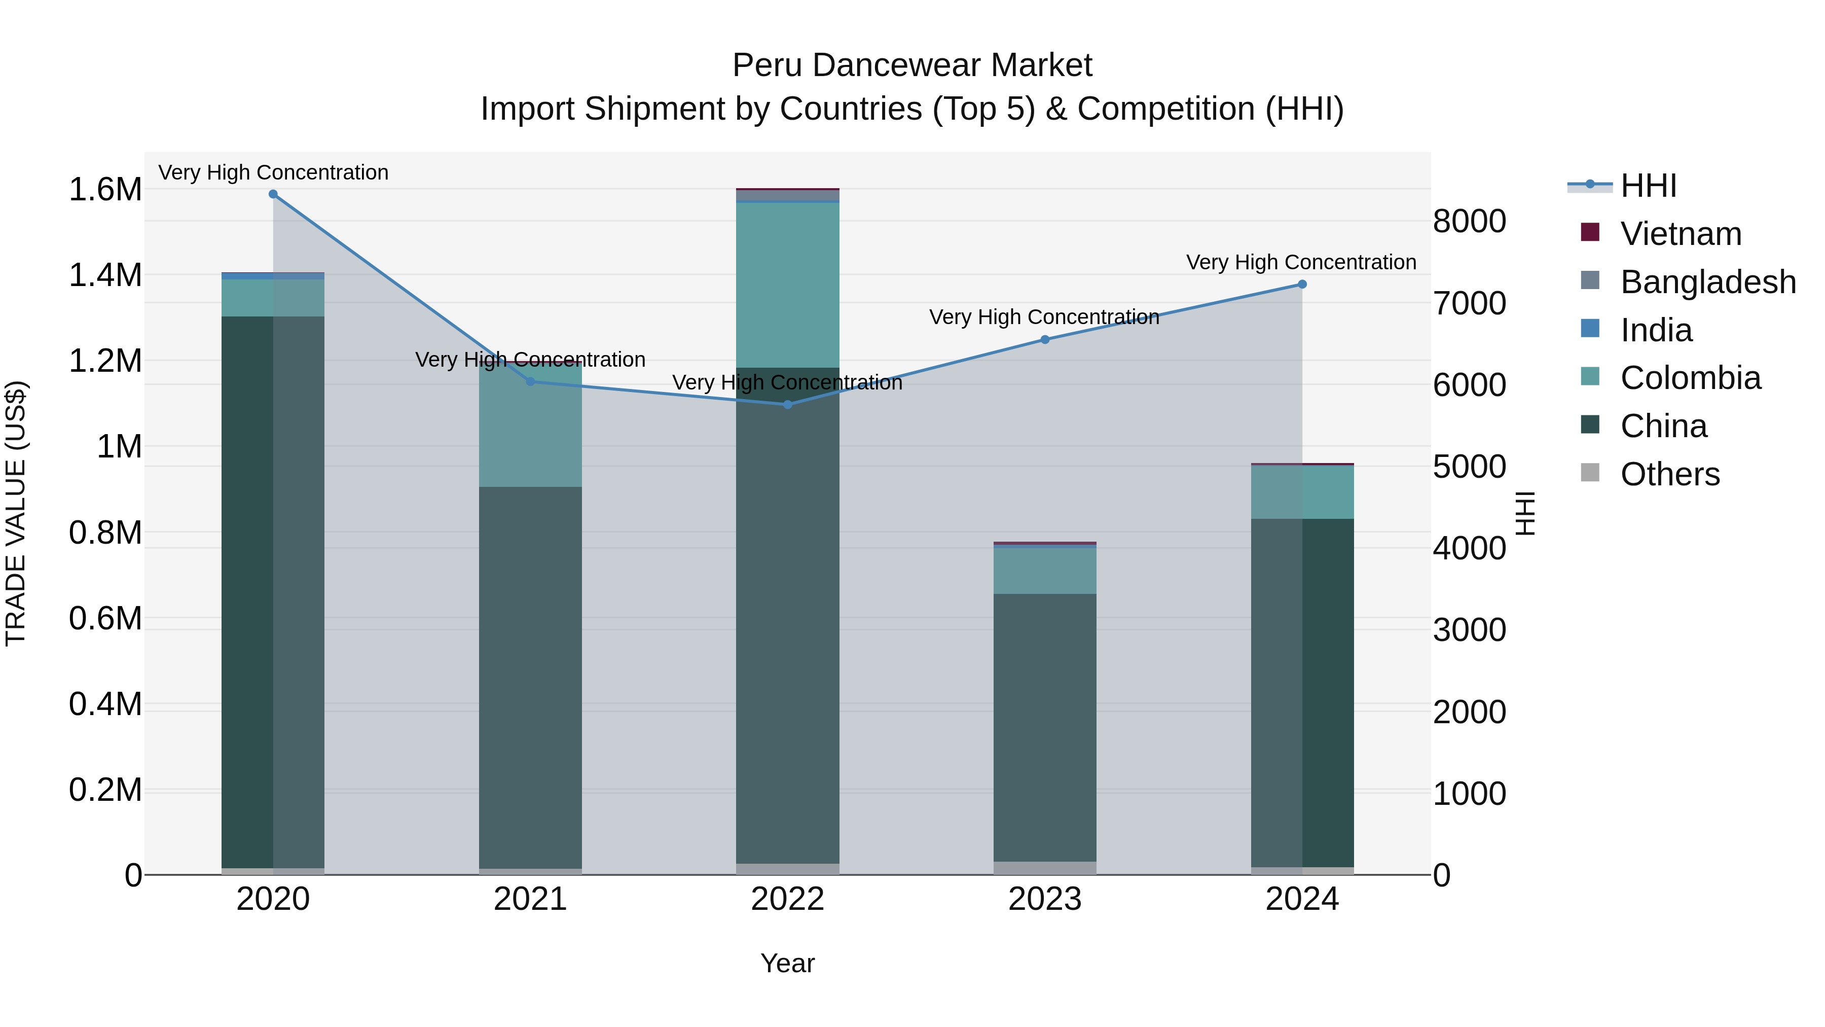Click the 'Import Shipment by Countries' subtitle
The height and width of the screenshot is (1027, 1825).
point(912,110)
